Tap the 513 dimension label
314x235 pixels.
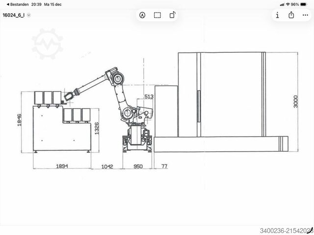tap(149, 96)
